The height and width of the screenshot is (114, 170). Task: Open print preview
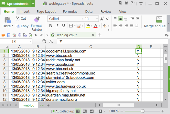click(31, 35)
